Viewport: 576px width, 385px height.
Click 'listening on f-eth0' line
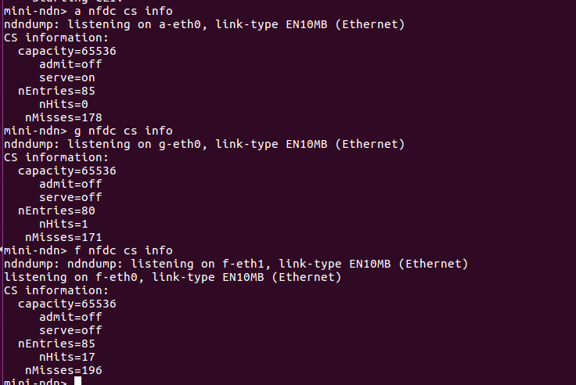pyautogui.click(x=173, y=277)
